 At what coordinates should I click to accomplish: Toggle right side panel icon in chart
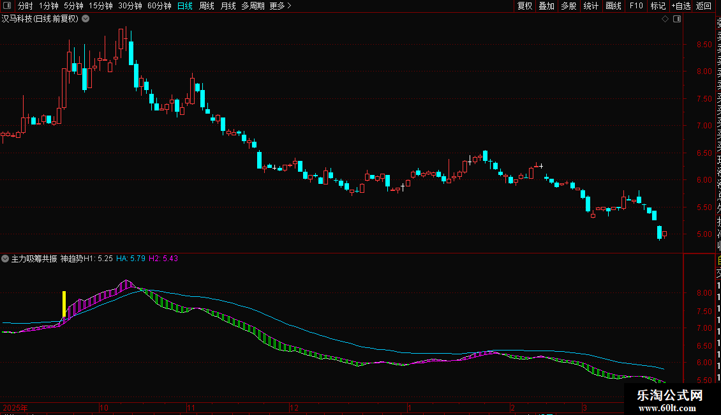pos(677,19)
